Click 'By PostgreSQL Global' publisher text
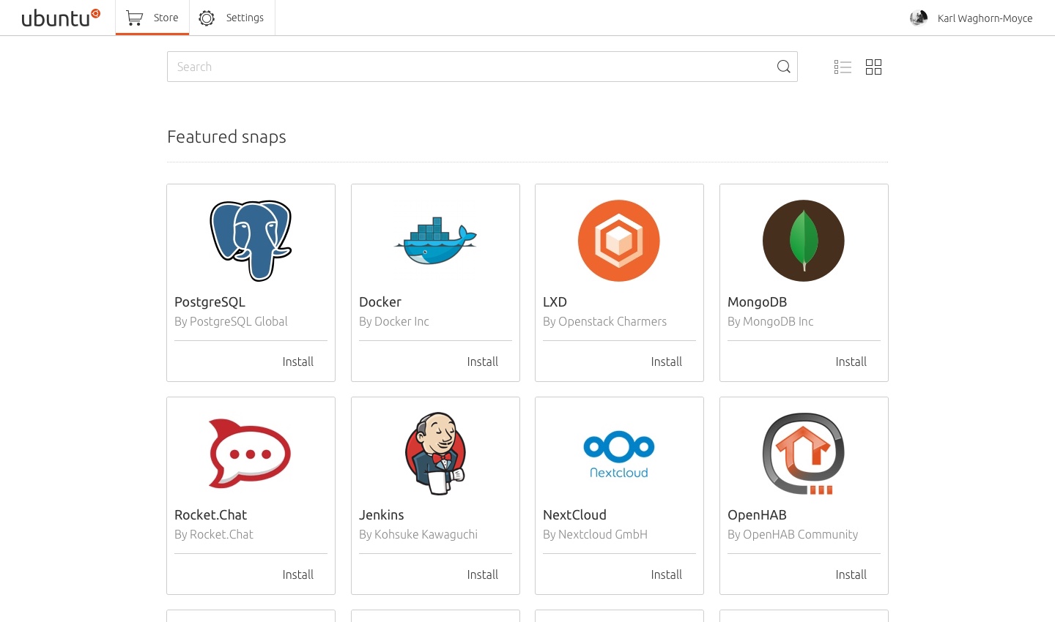The height and width of the screenshot is (622, 1055). 231,321
